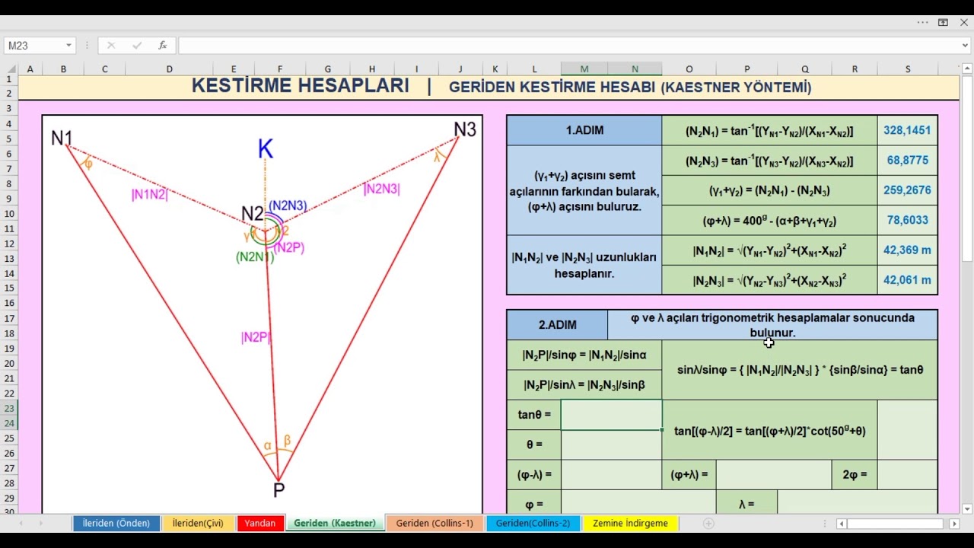974x548 pixels.
Task: Click the N1 point label in diagram
Action: (x=62, y=138)
